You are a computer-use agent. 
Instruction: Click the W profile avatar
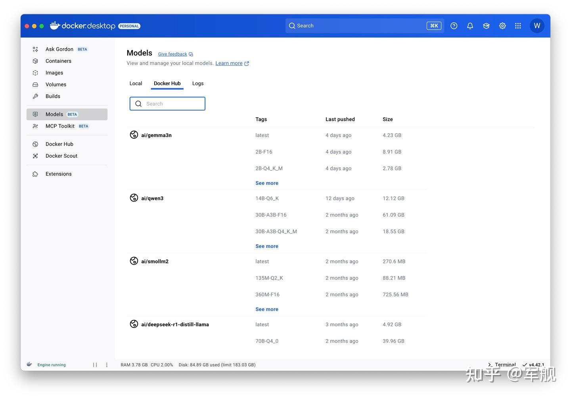point(537,25)
